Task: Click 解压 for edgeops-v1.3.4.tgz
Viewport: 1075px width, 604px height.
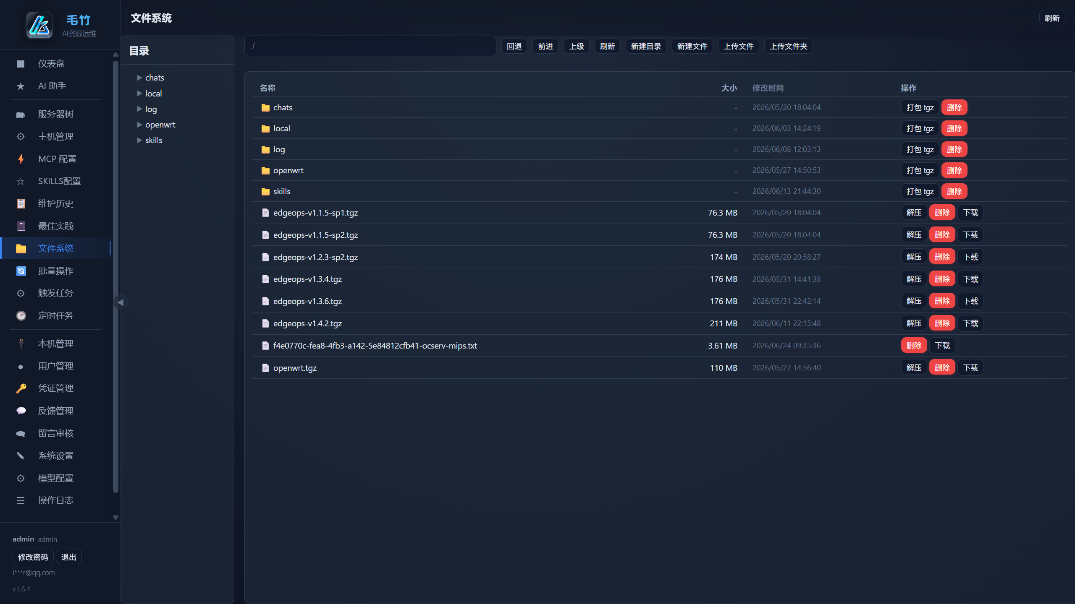Action: click(x=914, y=279)
